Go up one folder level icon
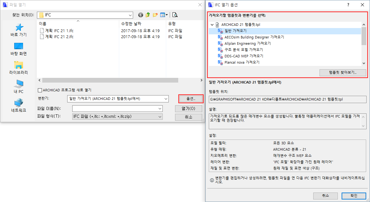Screen dimensions: 370x202 tap(148, 15)
